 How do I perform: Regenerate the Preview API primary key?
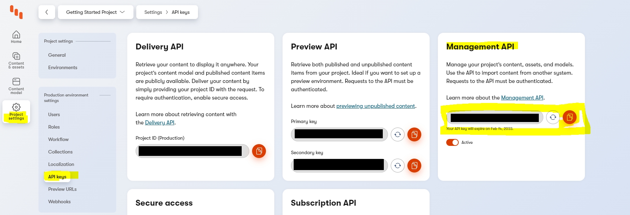(397, 134)
